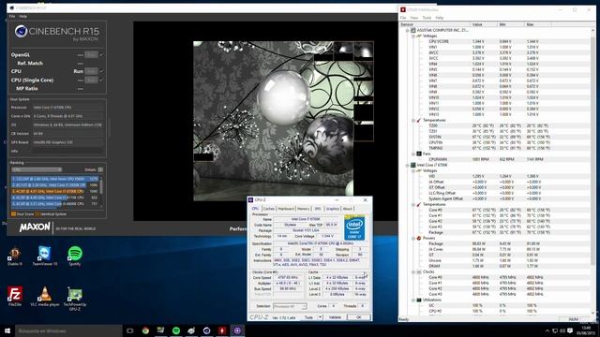Screen dimensions: 600x337
Task: Open the Spotify desktop shortcut
Action: 75,256
